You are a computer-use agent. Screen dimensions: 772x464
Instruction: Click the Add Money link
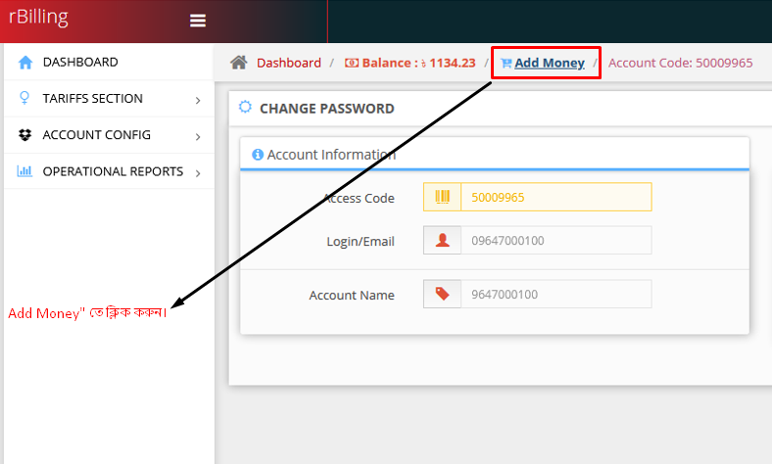pos(550,63)
